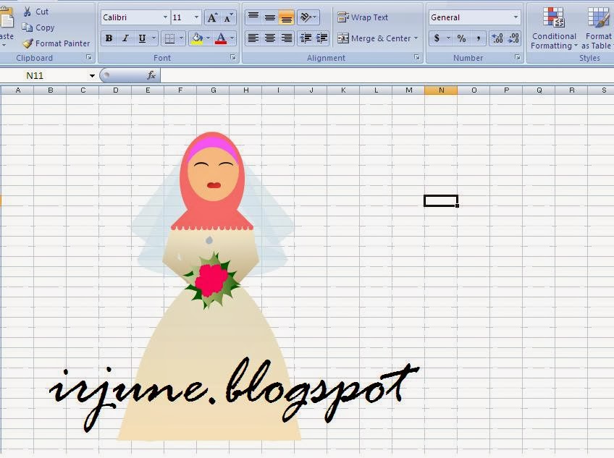Select the Format Painter tool
This screenshot has height=458, width=614.
pyautogui.click(x=56, y=43)
